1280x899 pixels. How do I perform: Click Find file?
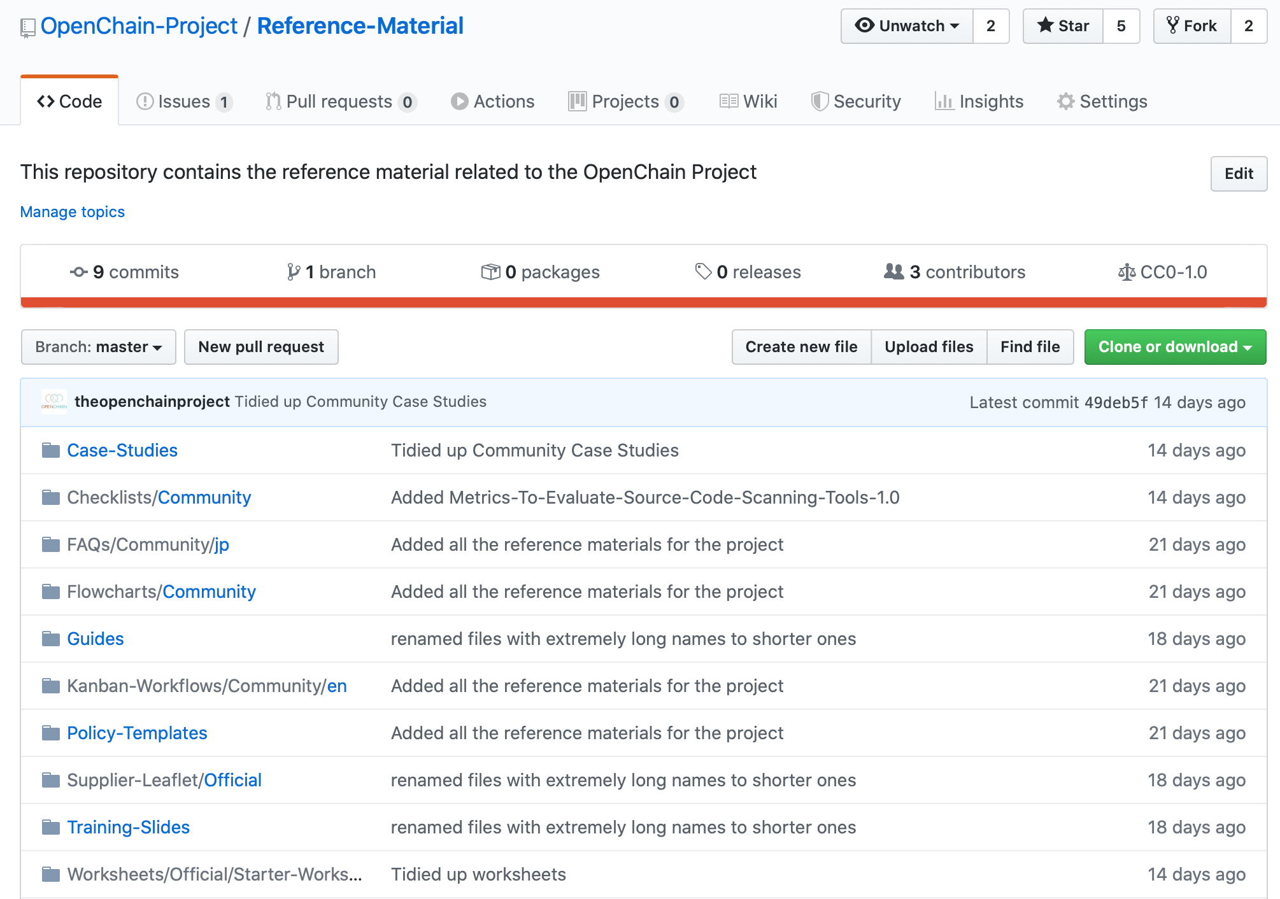[1030, 347]
